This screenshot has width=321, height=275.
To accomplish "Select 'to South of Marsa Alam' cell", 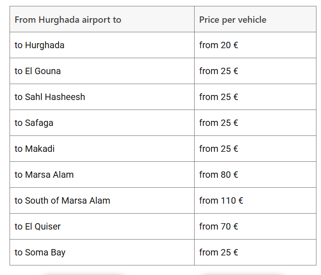I will [x=62, y=200].
